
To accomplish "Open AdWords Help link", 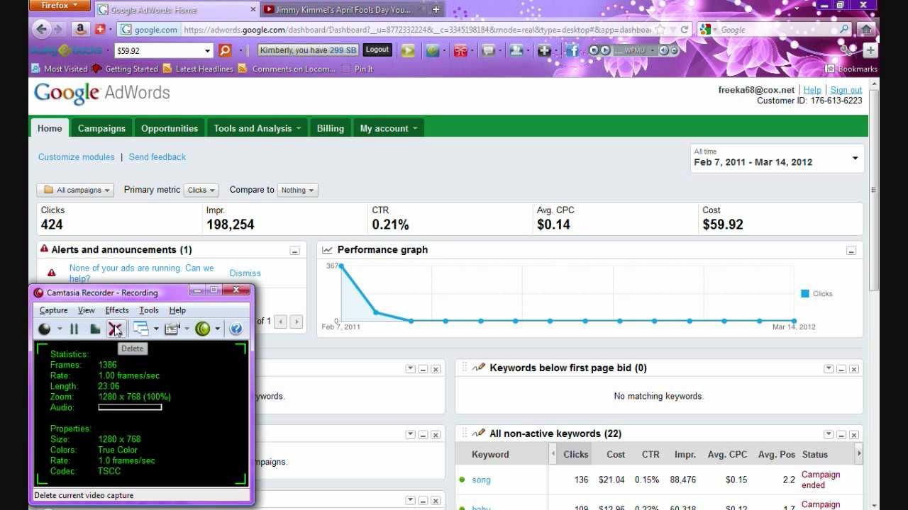I will pyautogui.click(x=812, y=90).
